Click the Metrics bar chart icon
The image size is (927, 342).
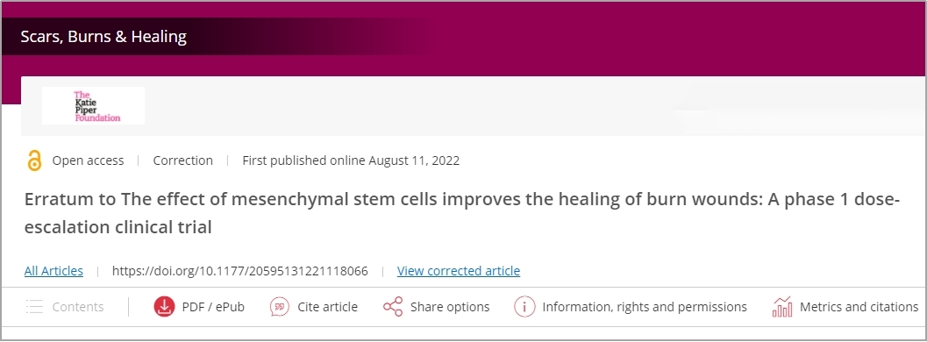coord(782,307)
